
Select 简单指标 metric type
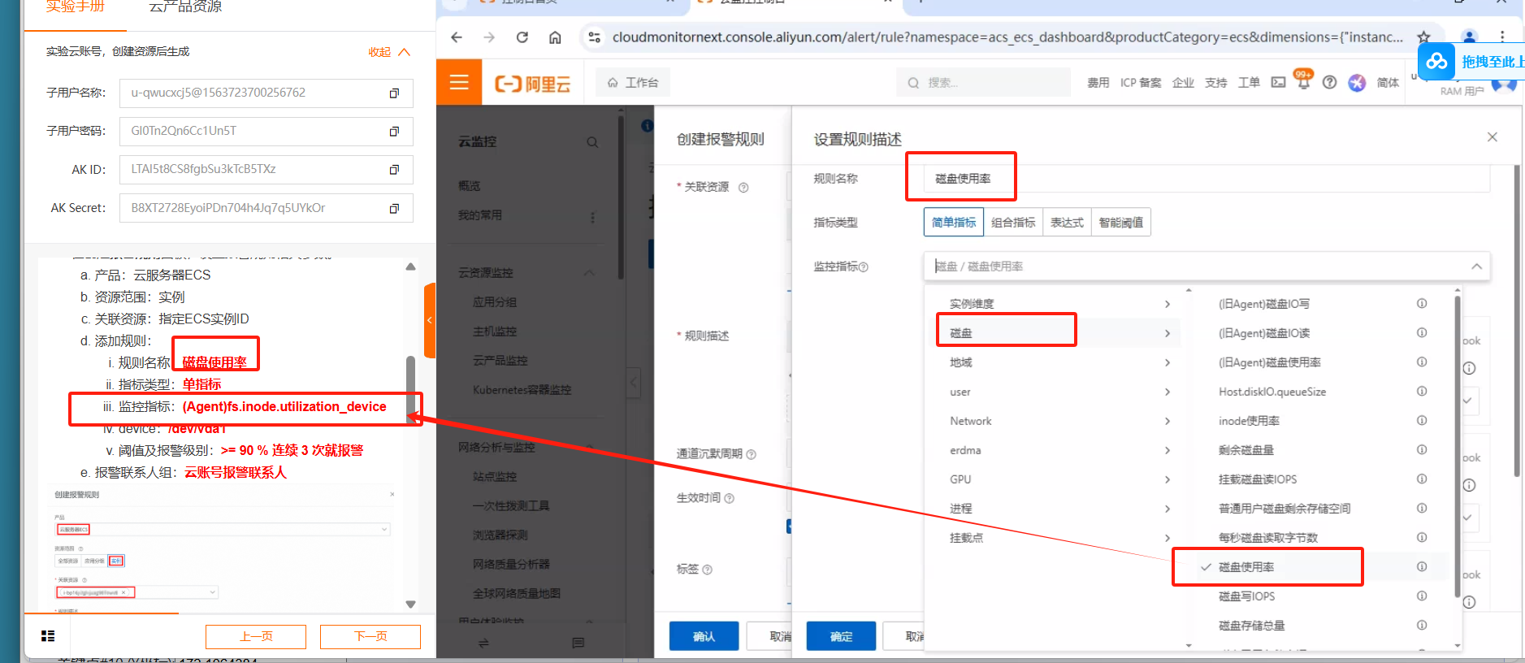tap(954, 223)
